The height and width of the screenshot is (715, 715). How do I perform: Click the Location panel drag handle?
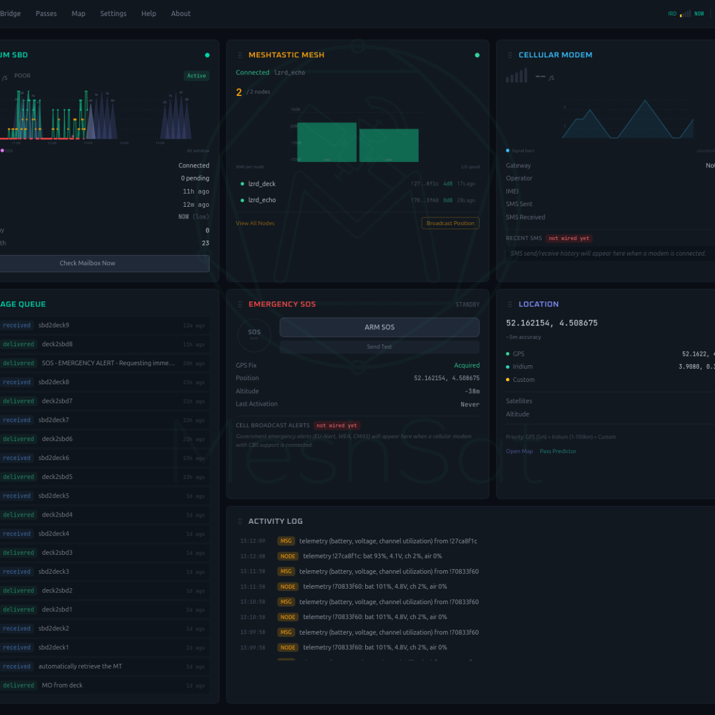pos(510,304)
